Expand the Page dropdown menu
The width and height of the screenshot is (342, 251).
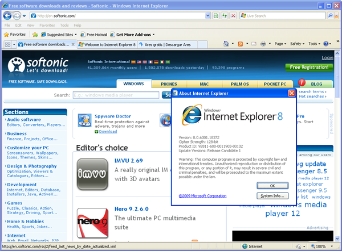[280, 44]
